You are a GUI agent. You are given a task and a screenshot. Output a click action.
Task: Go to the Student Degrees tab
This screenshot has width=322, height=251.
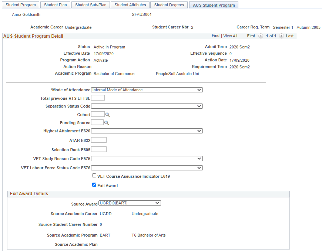click(x=169, y=5)
